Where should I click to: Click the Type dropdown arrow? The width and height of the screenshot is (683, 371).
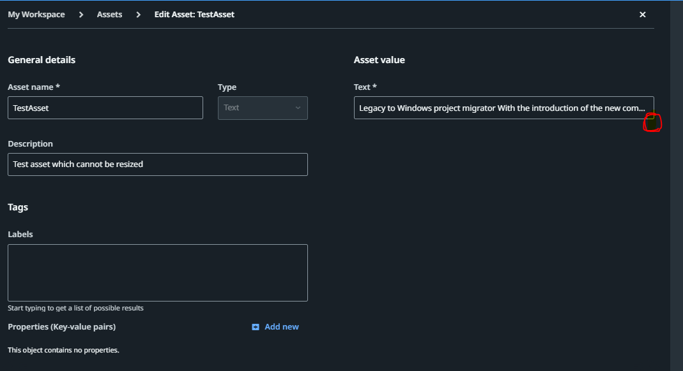click(298, 108)
